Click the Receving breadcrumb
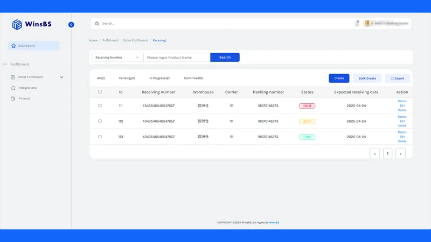431x242 pixels. point(159,40)
